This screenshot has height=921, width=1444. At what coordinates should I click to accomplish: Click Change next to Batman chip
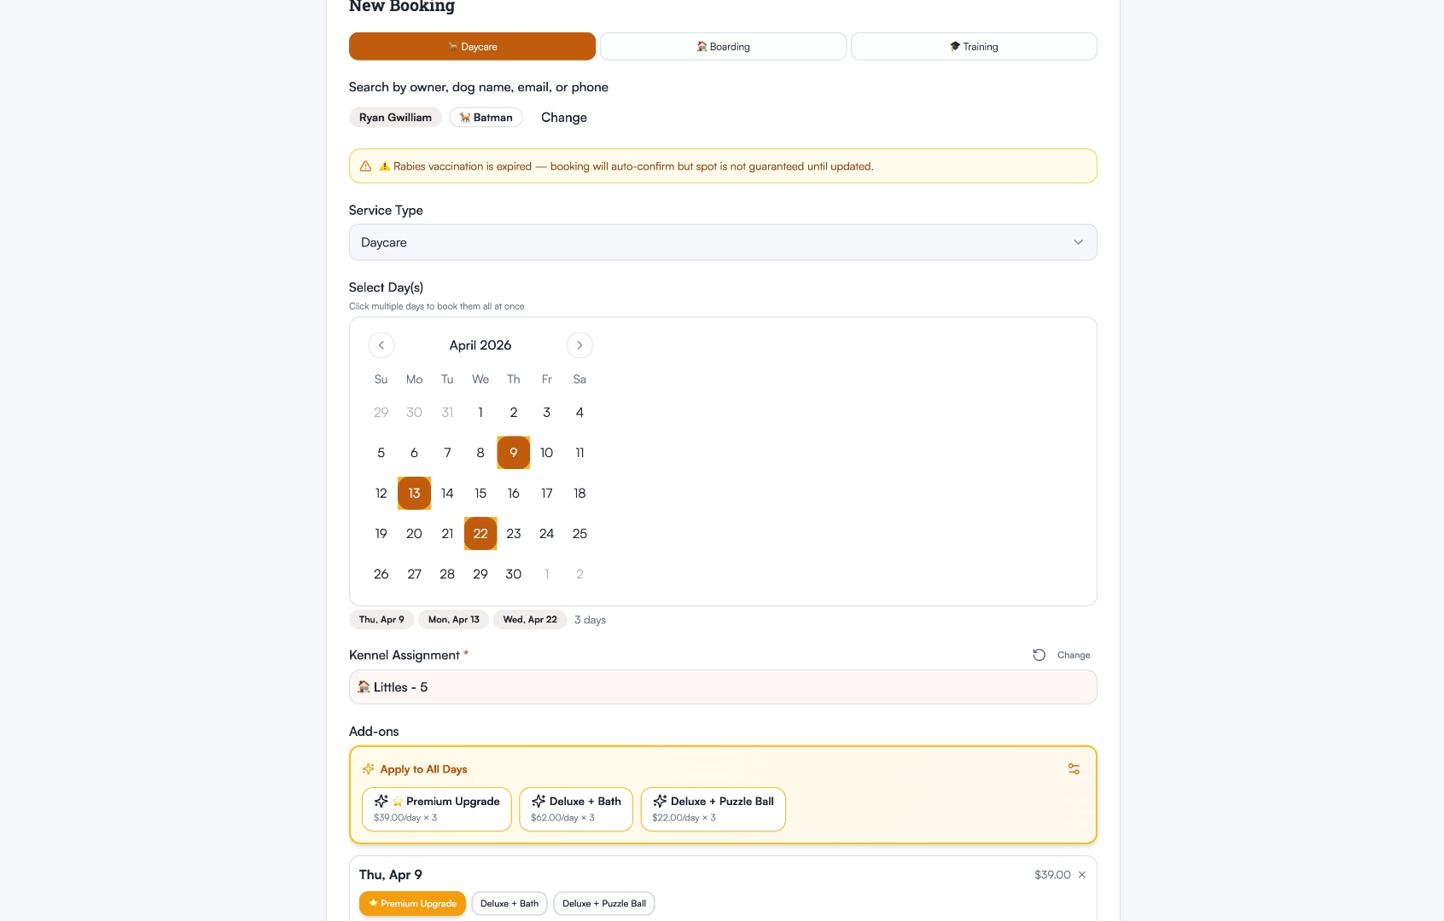pyautogui.click(x=563, y=118)
